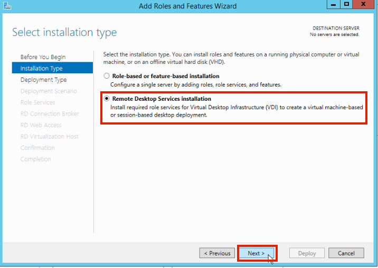Open the Installation Type step
Viewport: 378px width, 268px height.
41,69
